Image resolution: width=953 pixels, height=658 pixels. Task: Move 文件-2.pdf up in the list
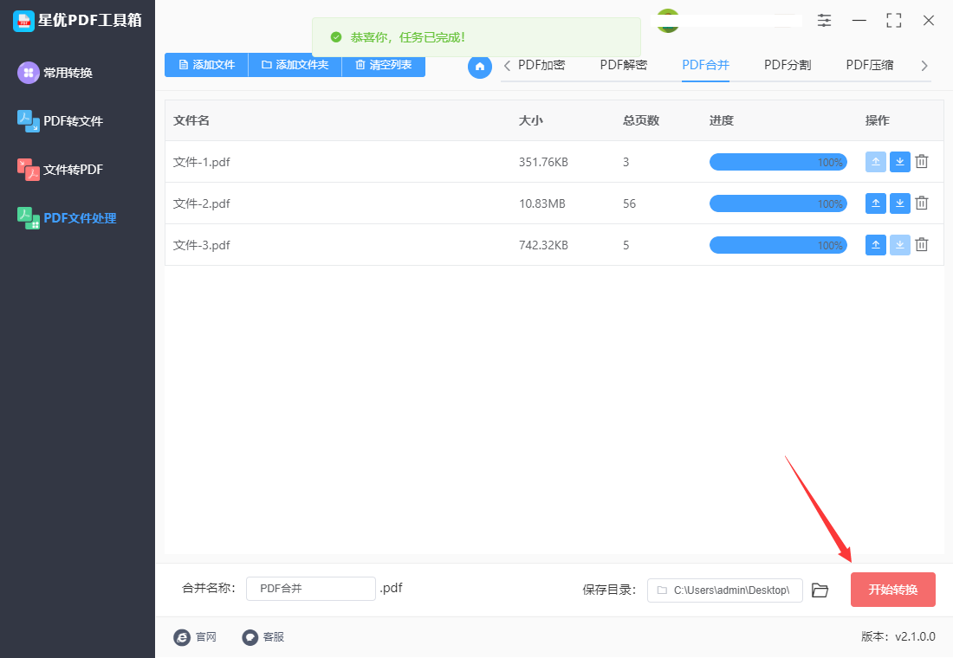(x=875, y=203)
